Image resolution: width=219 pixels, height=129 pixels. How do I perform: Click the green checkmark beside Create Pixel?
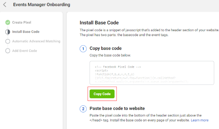pos(8,23)
